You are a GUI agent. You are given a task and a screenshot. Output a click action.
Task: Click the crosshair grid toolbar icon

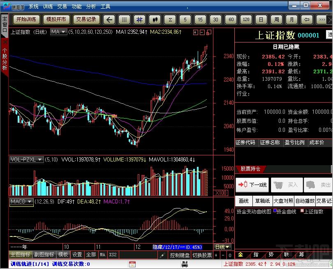(x=139, y=20)
